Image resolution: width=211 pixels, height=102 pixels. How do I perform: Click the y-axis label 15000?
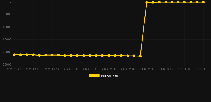pos(7,40)
